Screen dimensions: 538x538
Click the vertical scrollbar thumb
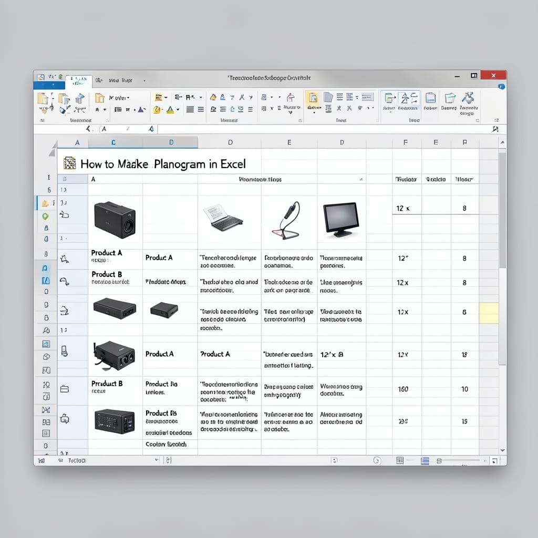tap(502, 210)
